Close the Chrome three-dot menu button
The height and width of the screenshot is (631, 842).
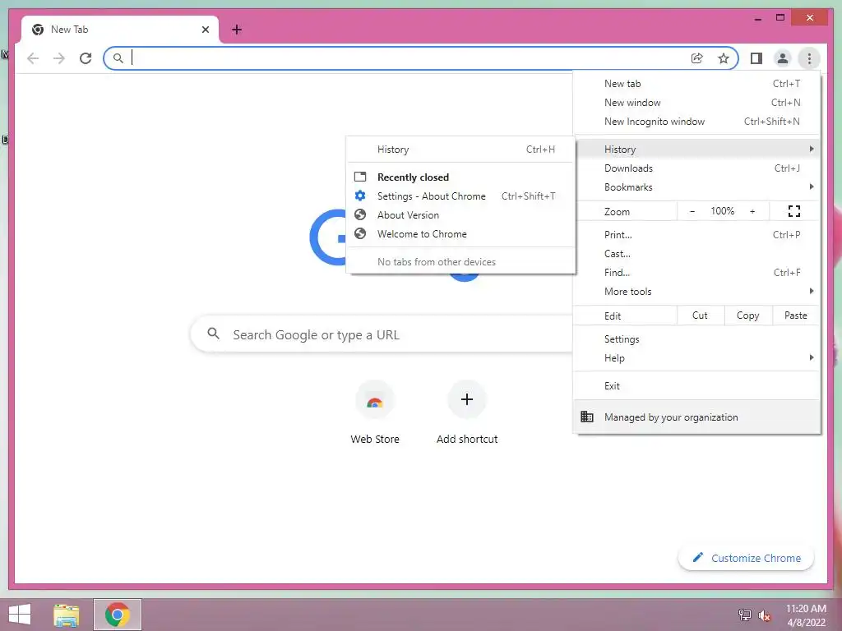[809, 58]
